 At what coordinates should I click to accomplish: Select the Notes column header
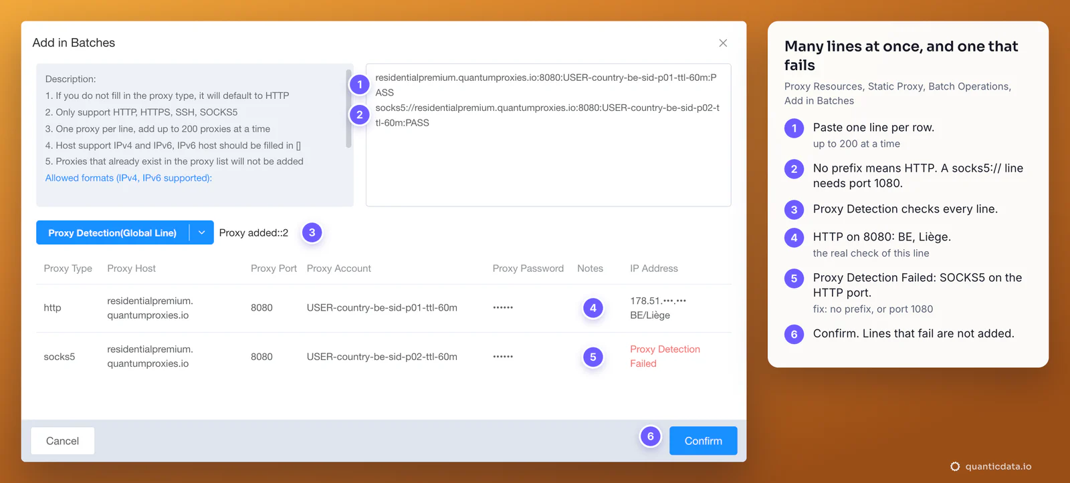[590, 269]
